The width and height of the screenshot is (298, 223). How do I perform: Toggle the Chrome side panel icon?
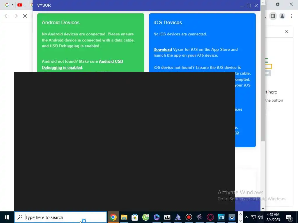pos(273,16)
